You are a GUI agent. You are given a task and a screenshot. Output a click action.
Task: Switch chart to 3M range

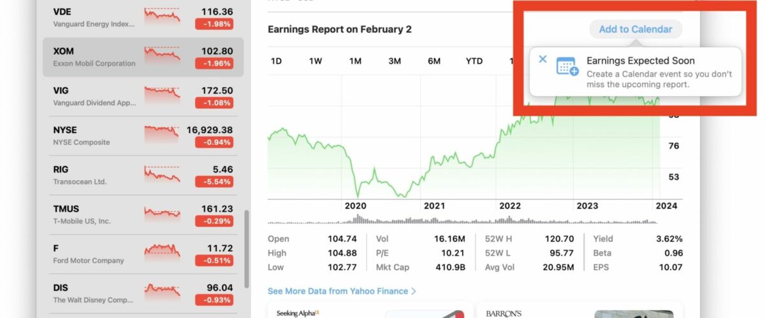click(395, 61)
